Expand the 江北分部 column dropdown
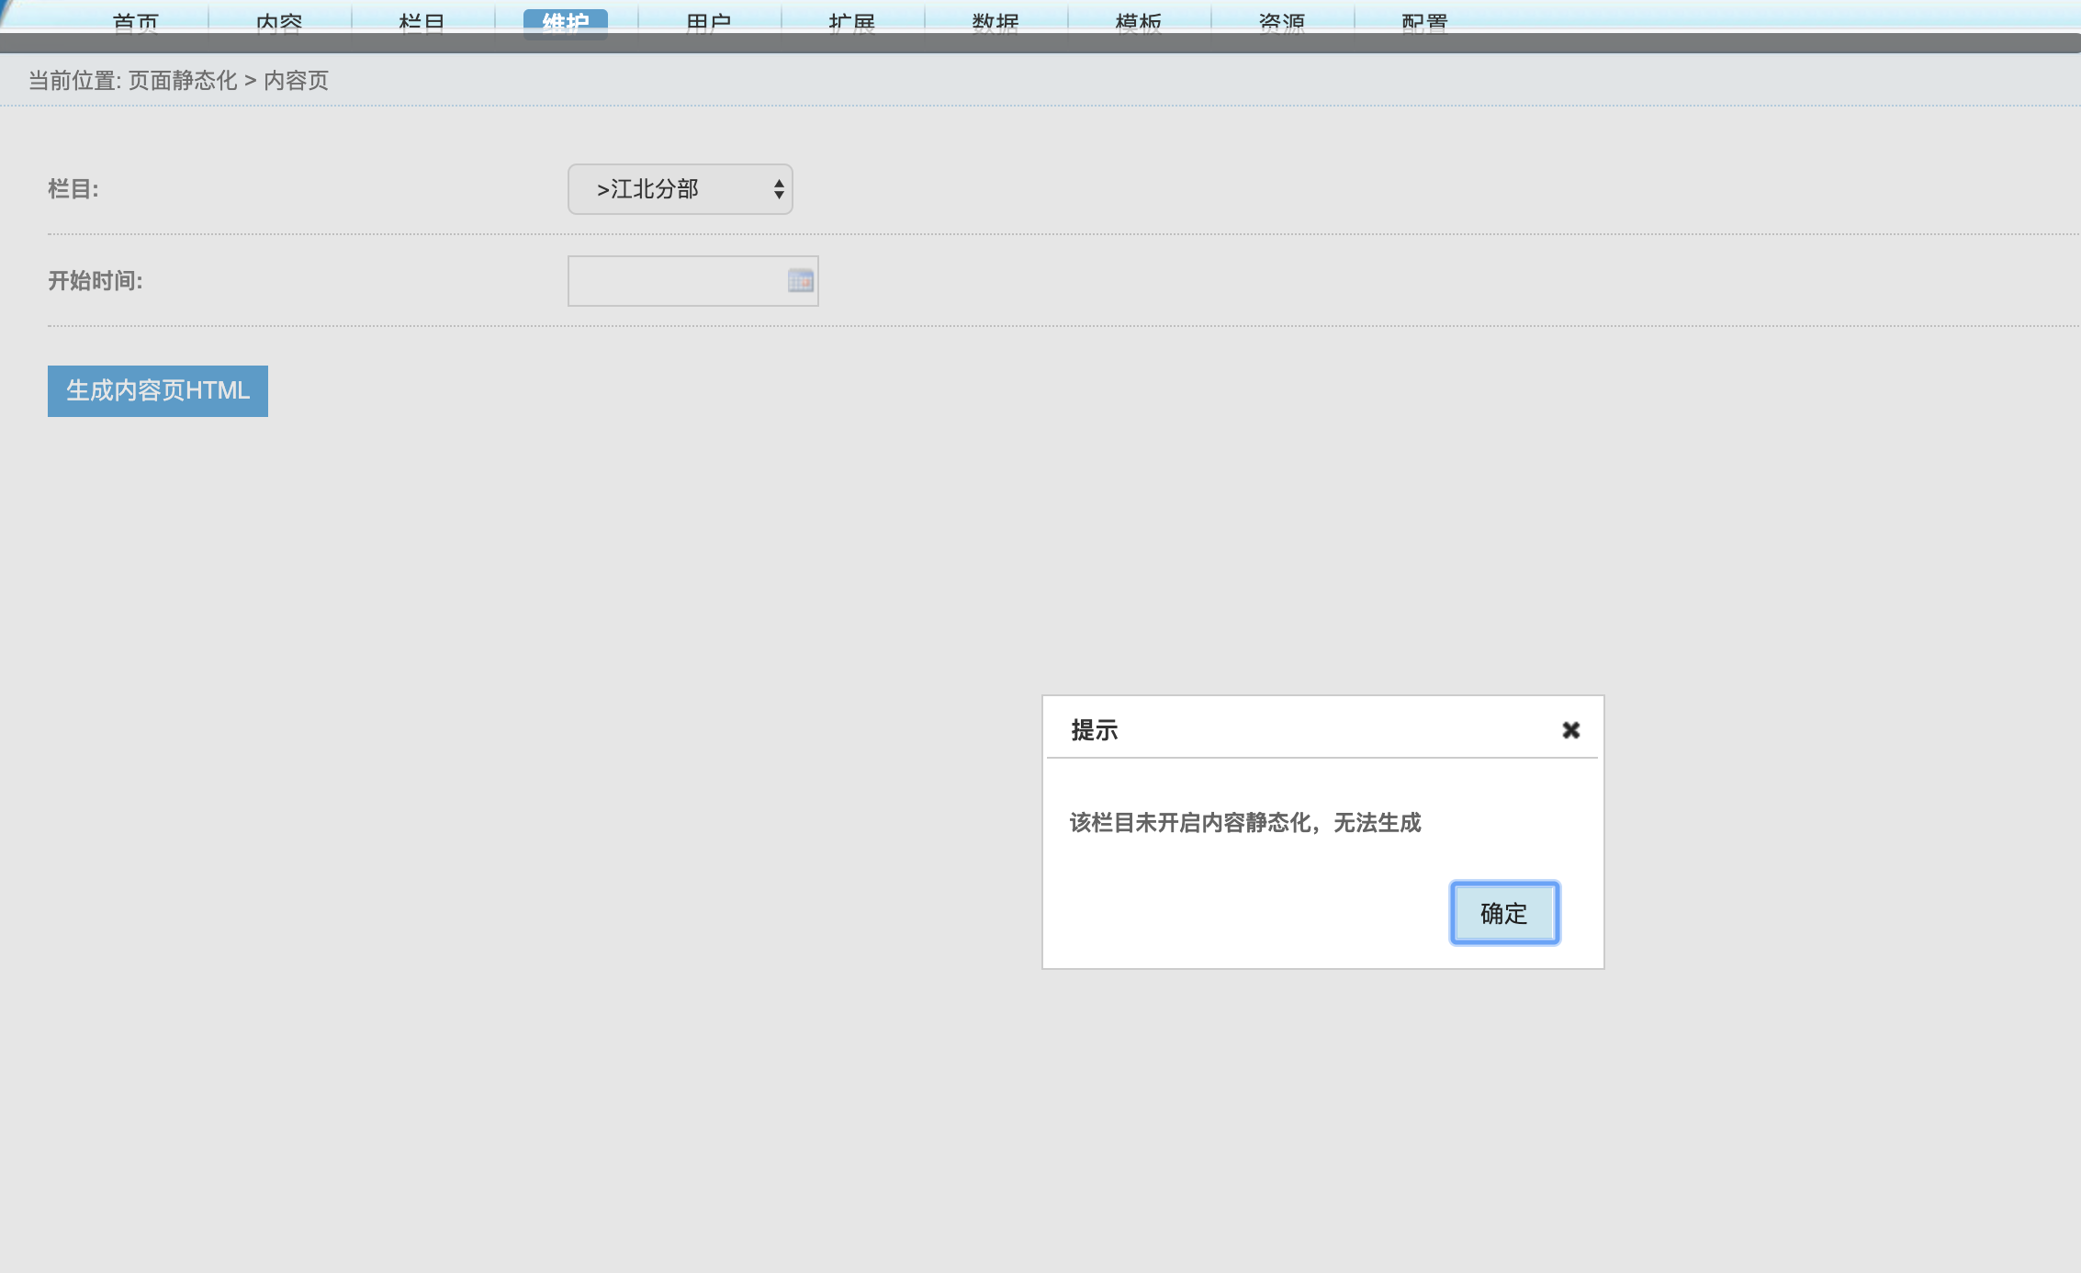Image resolution: width=2081 pixels, height=1273 pixels. click(x=680, y=189)
